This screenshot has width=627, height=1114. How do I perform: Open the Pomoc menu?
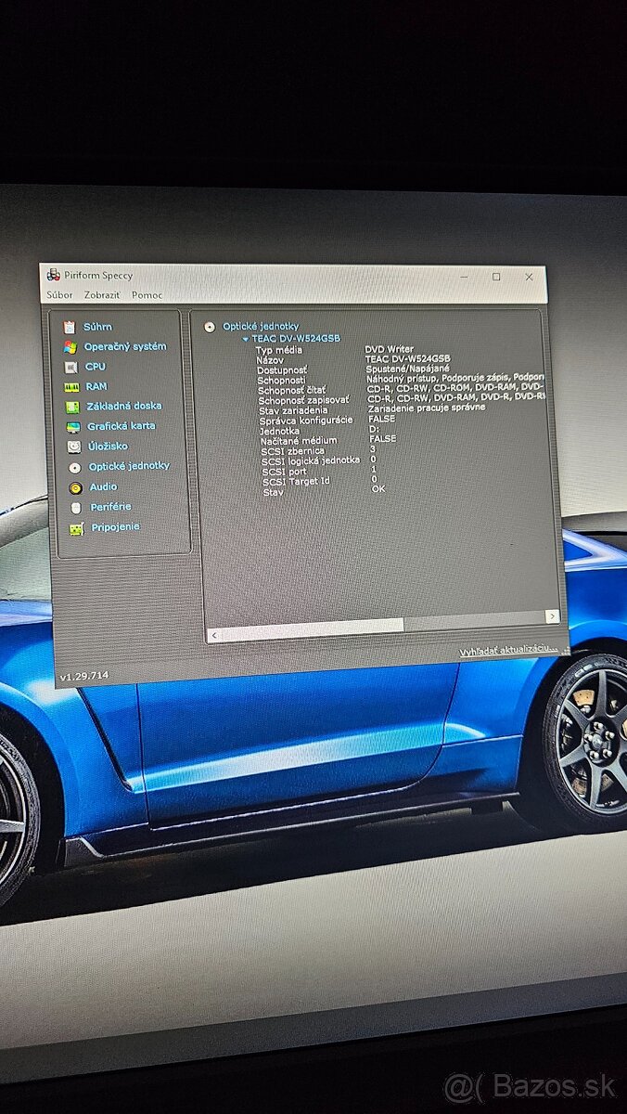147,295
